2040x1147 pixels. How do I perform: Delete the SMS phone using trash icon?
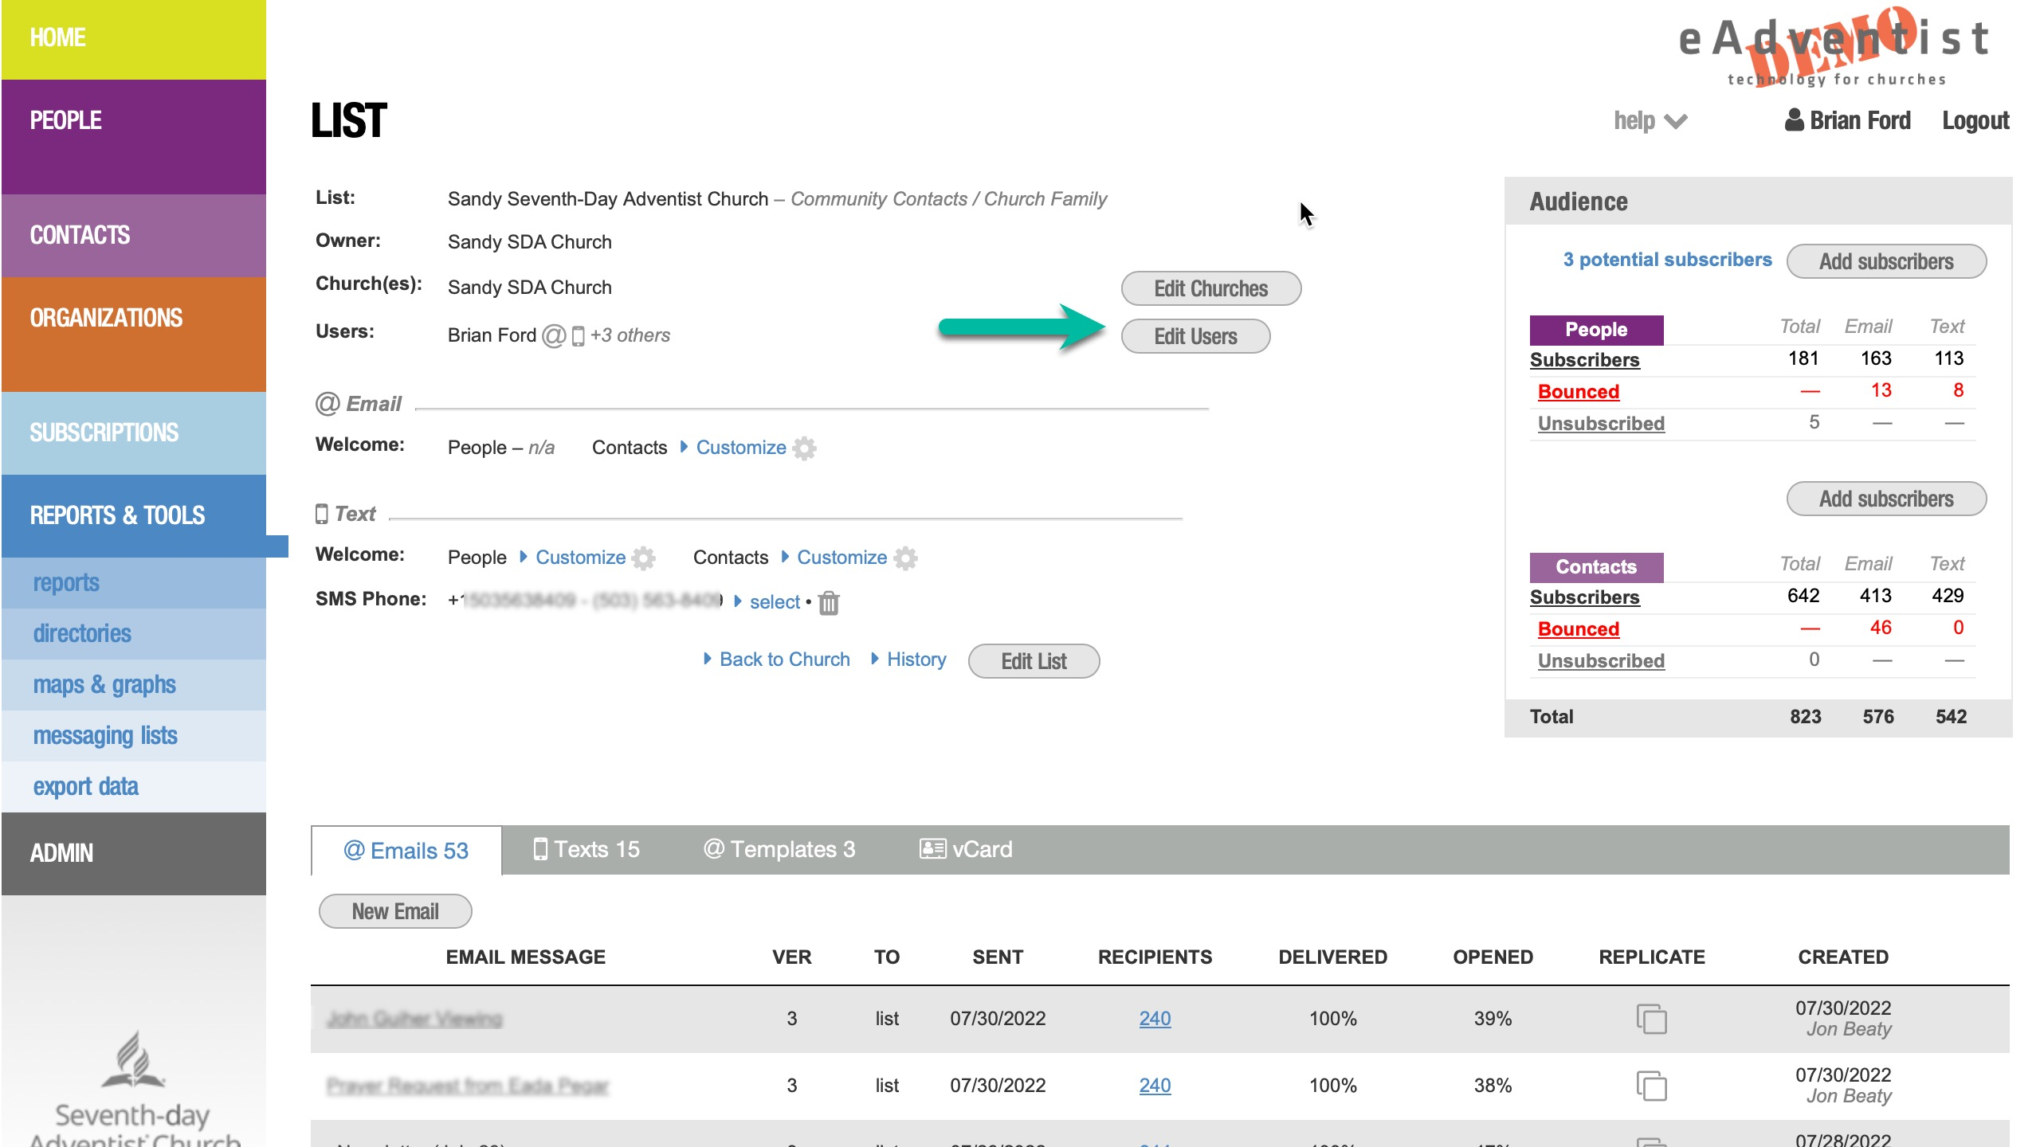point(829,603)
